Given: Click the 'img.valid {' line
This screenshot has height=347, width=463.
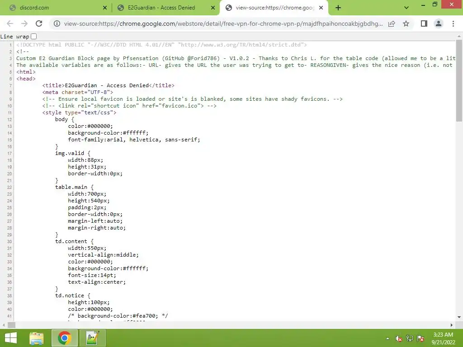Looking at the screenshot, I should [73, 153].
